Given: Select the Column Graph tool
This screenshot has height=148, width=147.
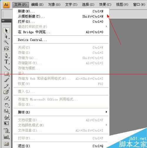Looking at the screenshot, I should click(x=6, y=137).
